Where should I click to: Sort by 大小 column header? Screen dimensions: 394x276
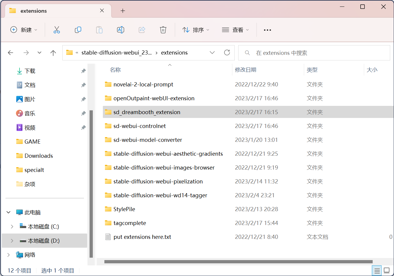pyautogui.click(x=372, y=70)
